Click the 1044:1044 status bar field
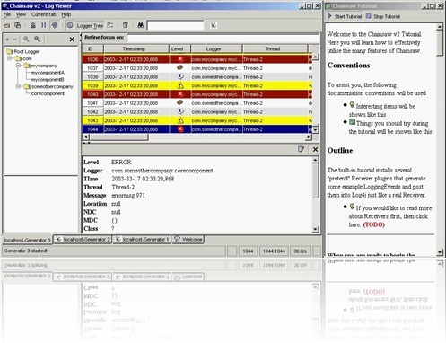 pos(274,251)
